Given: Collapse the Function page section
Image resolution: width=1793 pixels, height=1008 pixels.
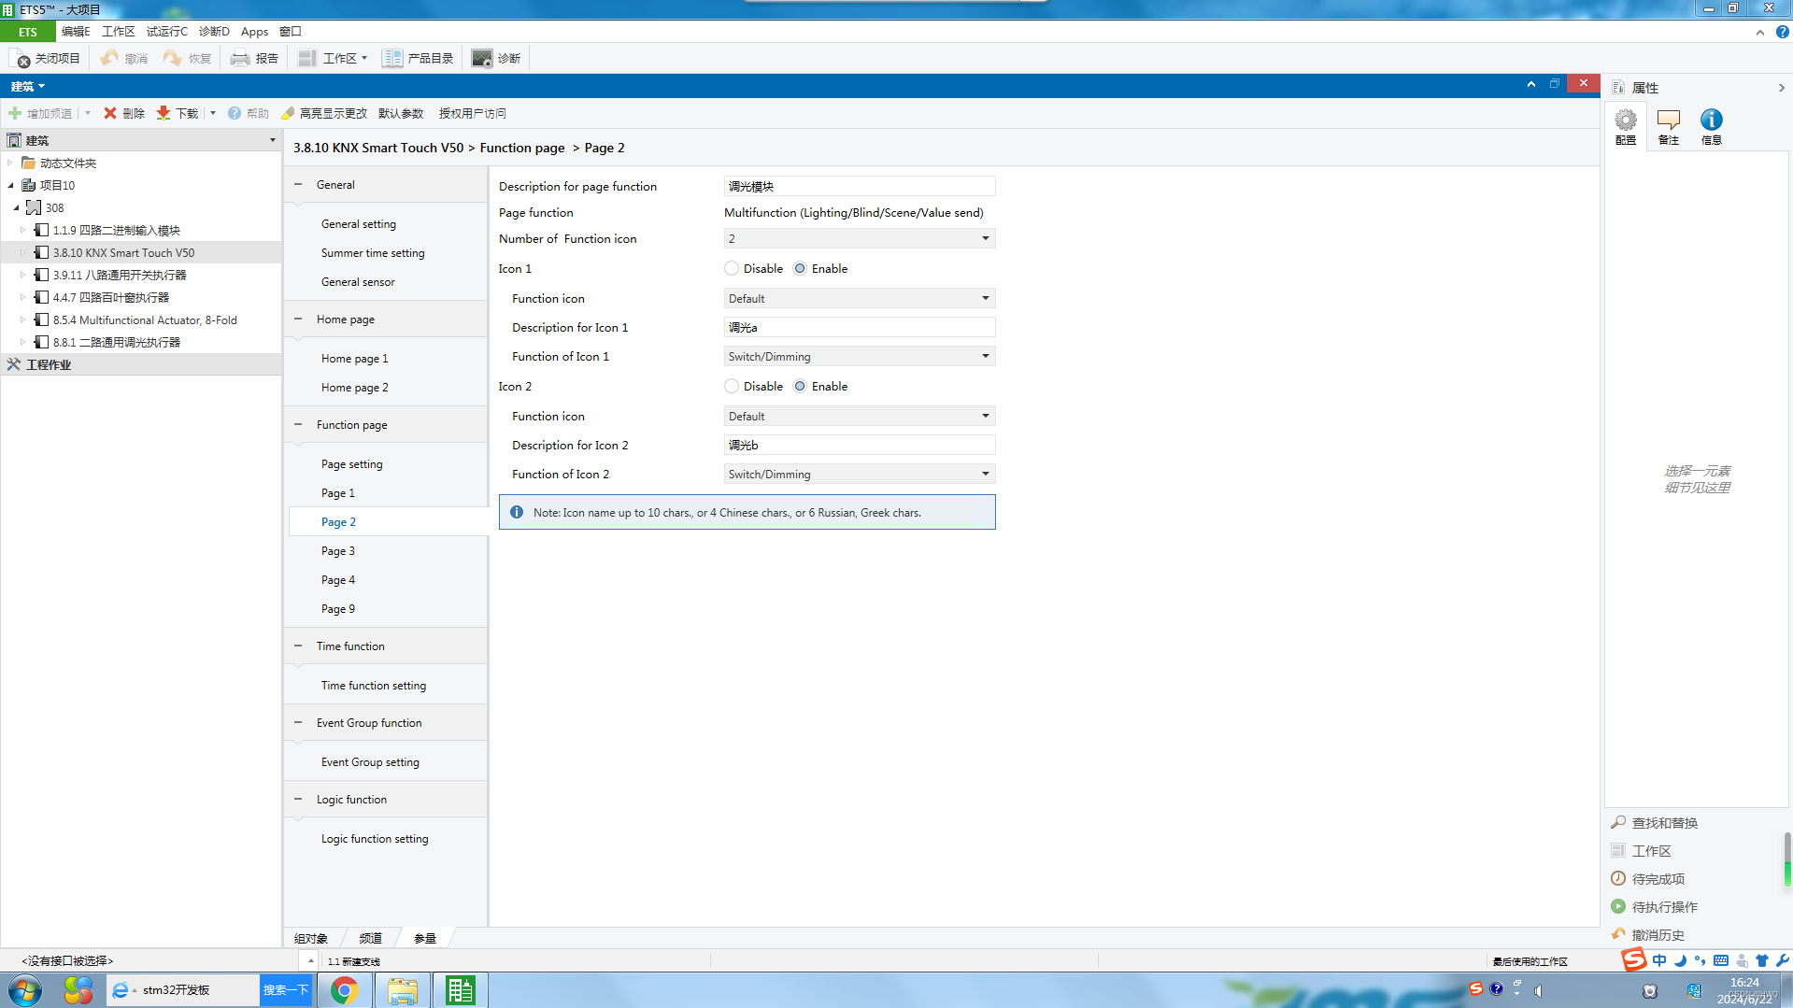Looking at the screenshot, I should click(x=298, y=424).
